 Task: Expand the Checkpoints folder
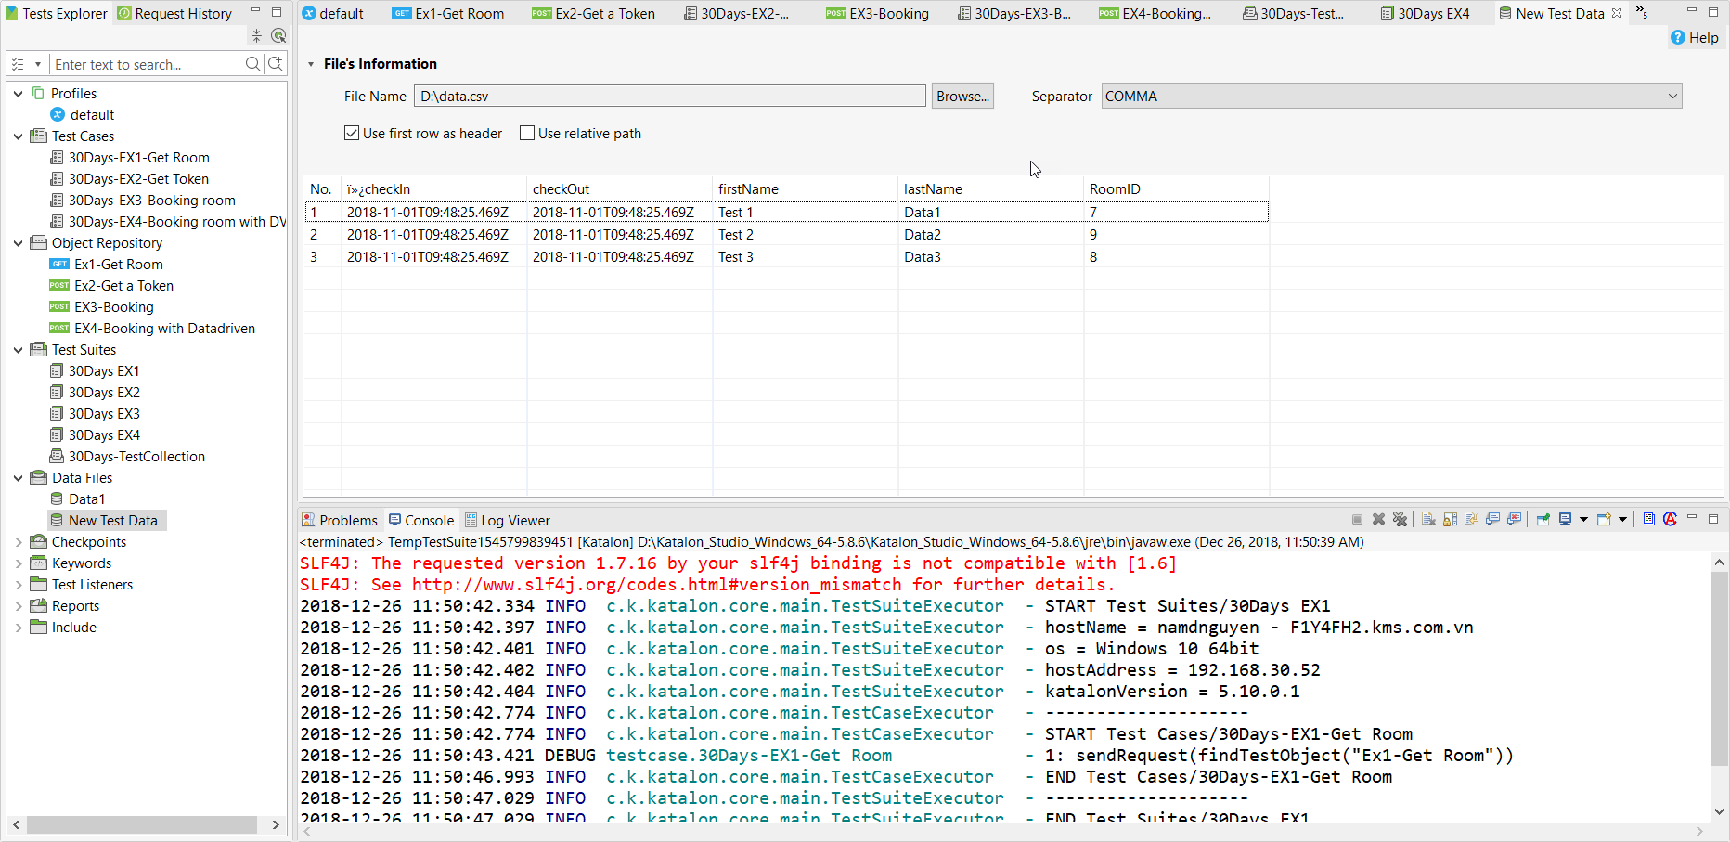(19, 542)
